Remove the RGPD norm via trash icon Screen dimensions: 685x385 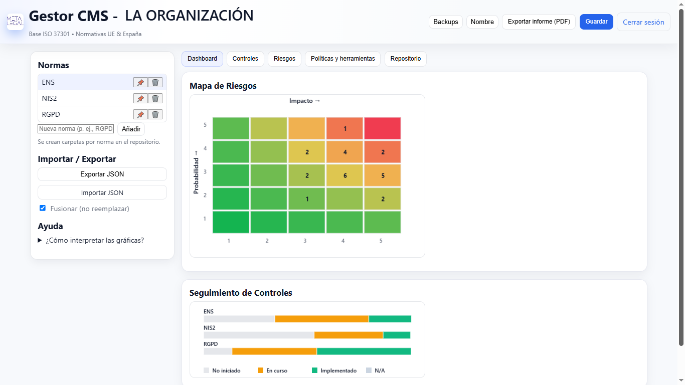[155, 115]
